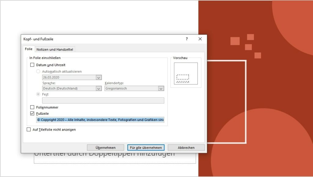Open the Notizen und Handzettel tab
Image resolution: width=313 pixels, height=177 pixels.
click(55, 49)
